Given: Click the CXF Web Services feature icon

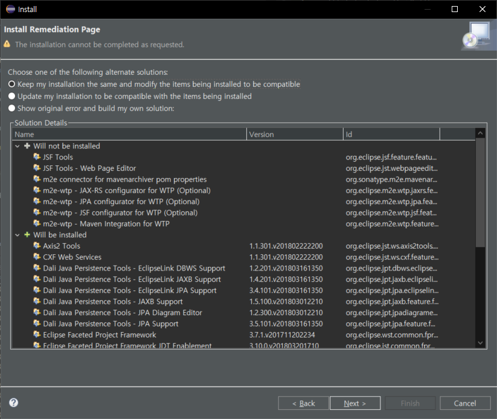Looking at the screenshot, I should coord(37,257).
